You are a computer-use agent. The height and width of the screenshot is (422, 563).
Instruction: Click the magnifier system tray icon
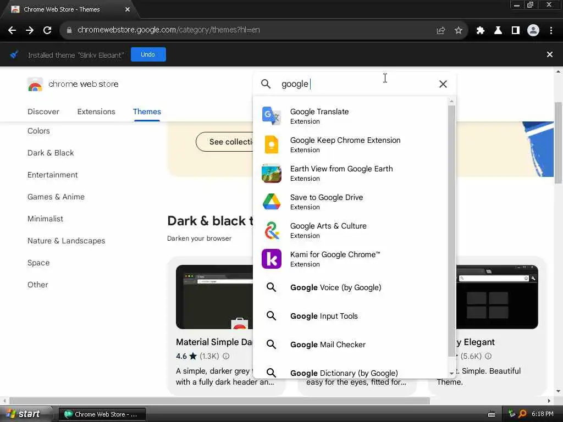522,414
